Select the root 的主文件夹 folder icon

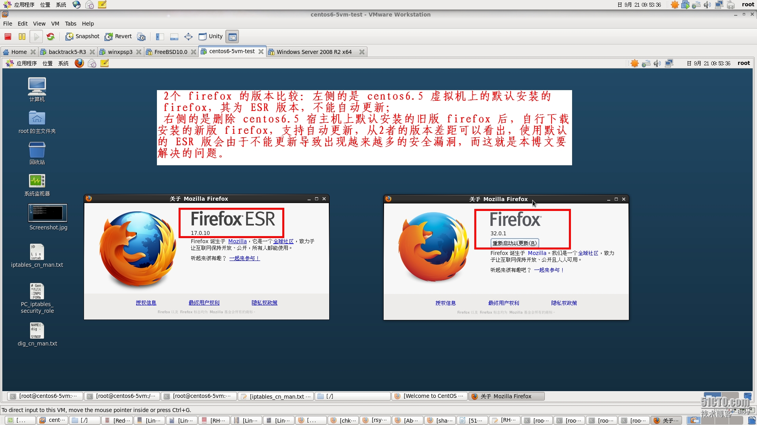(37, 122)
